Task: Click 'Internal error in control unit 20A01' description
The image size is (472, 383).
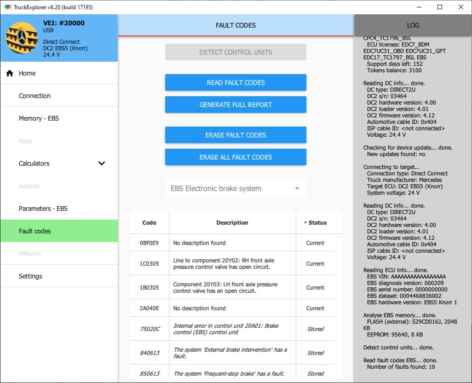Action: click(226, 329)
